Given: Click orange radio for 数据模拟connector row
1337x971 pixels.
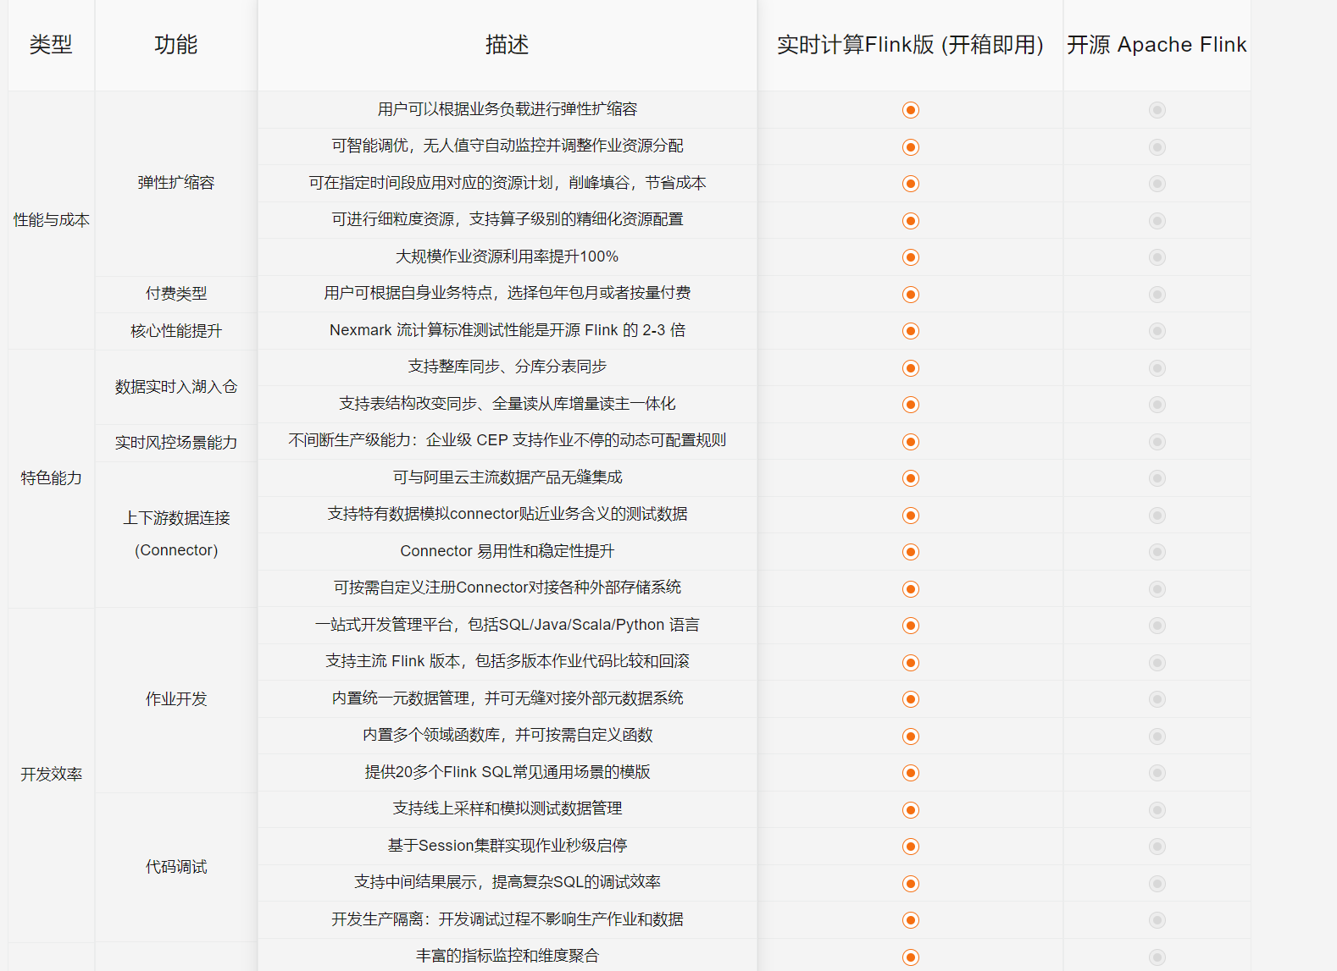Looking at the screenshot, I should (911, 516).
